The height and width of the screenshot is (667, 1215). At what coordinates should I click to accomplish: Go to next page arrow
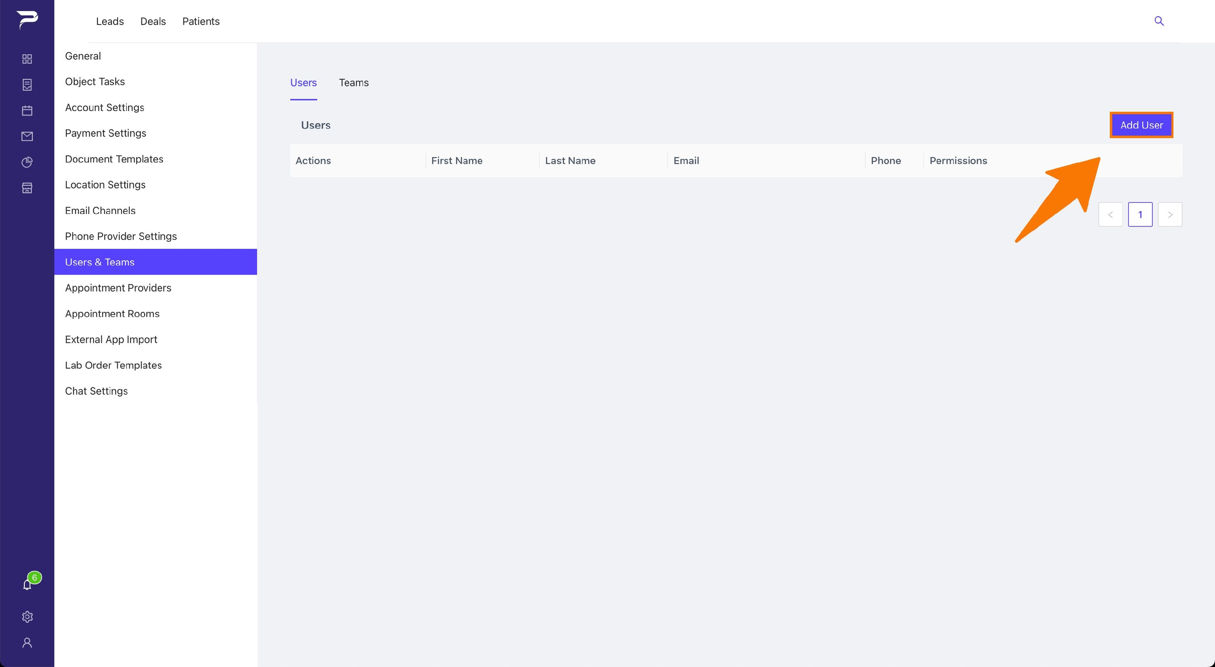coord(1170,214)
